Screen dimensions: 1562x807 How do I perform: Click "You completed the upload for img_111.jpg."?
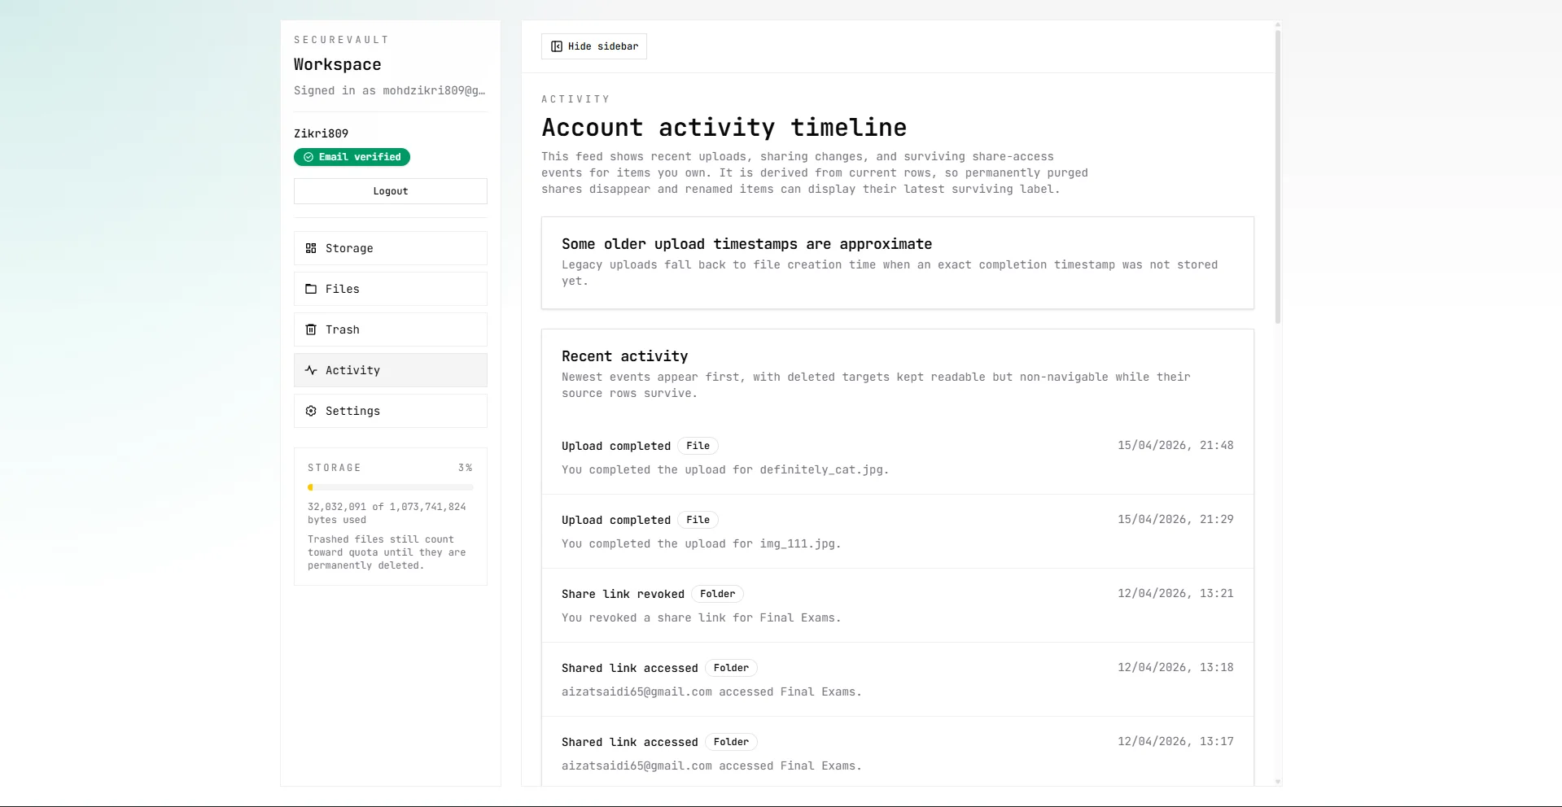[x=702, y=543]
